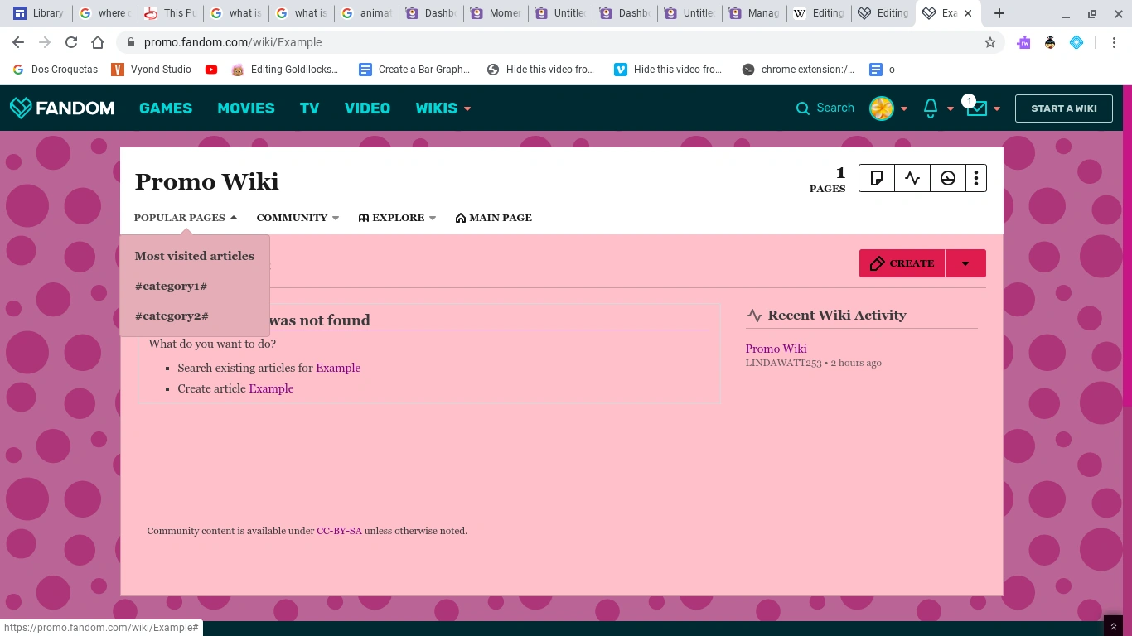Click the CREATE button
1132x636 pixels.
coord(902,263)
